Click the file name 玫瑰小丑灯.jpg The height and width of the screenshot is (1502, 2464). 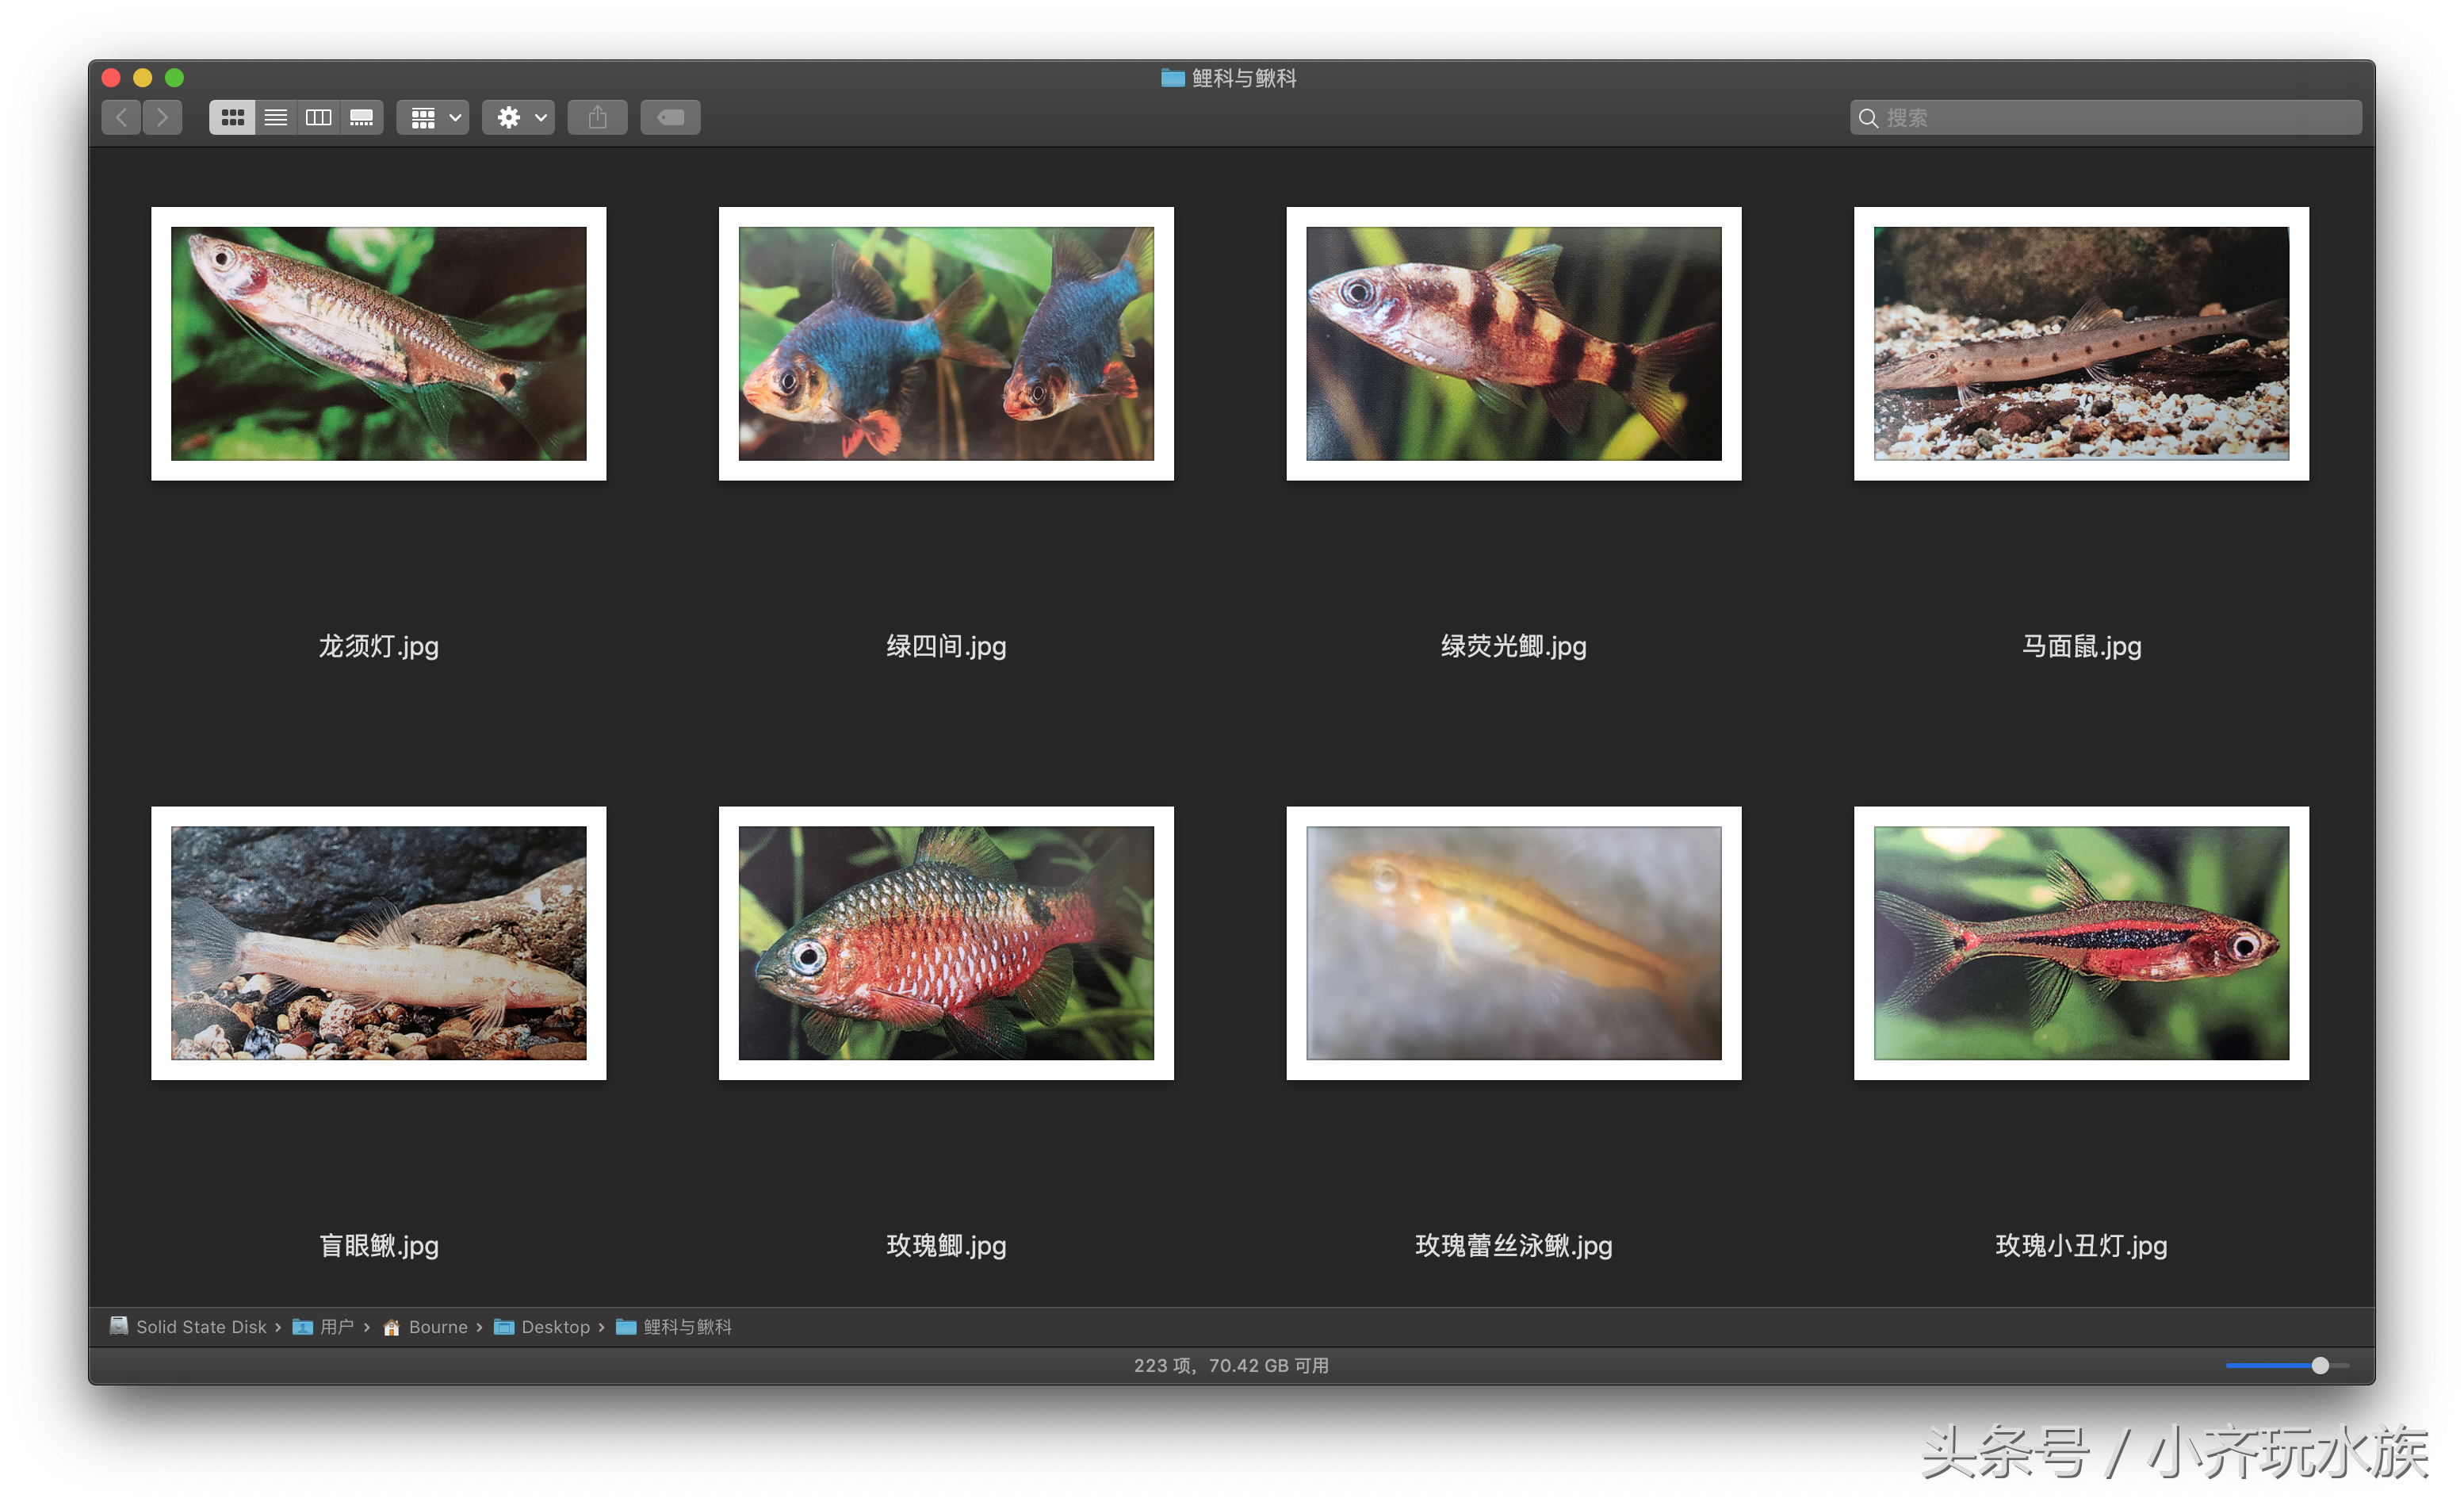[x=2082, y=1246]
